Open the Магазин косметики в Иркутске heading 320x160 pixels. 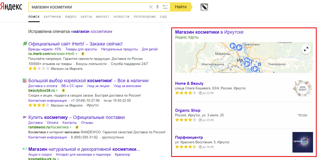[209, 32]
